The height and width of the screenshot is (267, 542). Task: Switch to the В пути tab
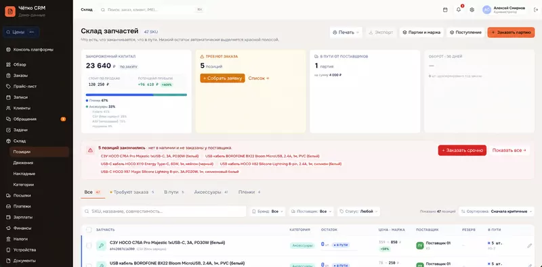tap(174, 192)
